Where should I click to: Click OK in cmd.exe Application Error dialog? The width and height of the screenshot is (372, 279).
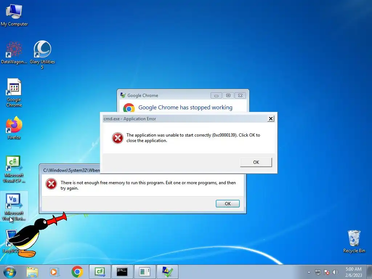(x=256, y=162)
